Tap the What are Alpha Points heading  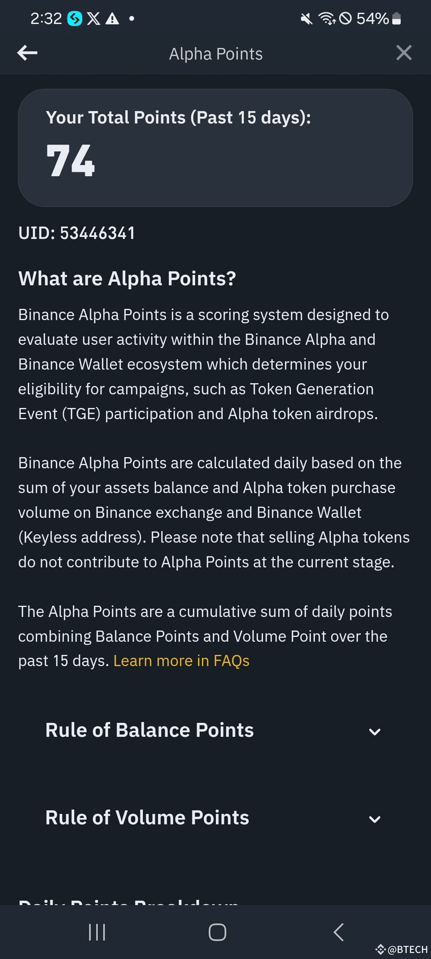click(x=127, y=279)
